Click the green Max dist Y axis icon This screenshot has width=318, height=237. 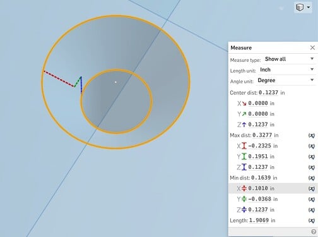[x=244, y=157]
